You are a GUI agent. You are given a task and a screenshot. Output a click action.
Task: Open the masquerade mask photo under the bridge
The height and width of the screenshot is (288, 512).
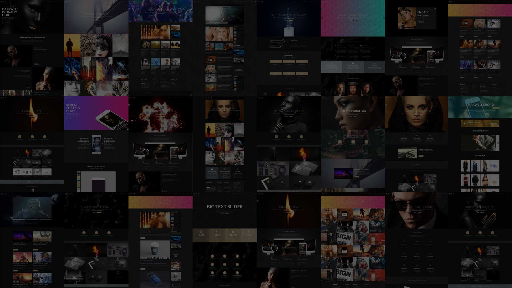(x=104, y=45)
